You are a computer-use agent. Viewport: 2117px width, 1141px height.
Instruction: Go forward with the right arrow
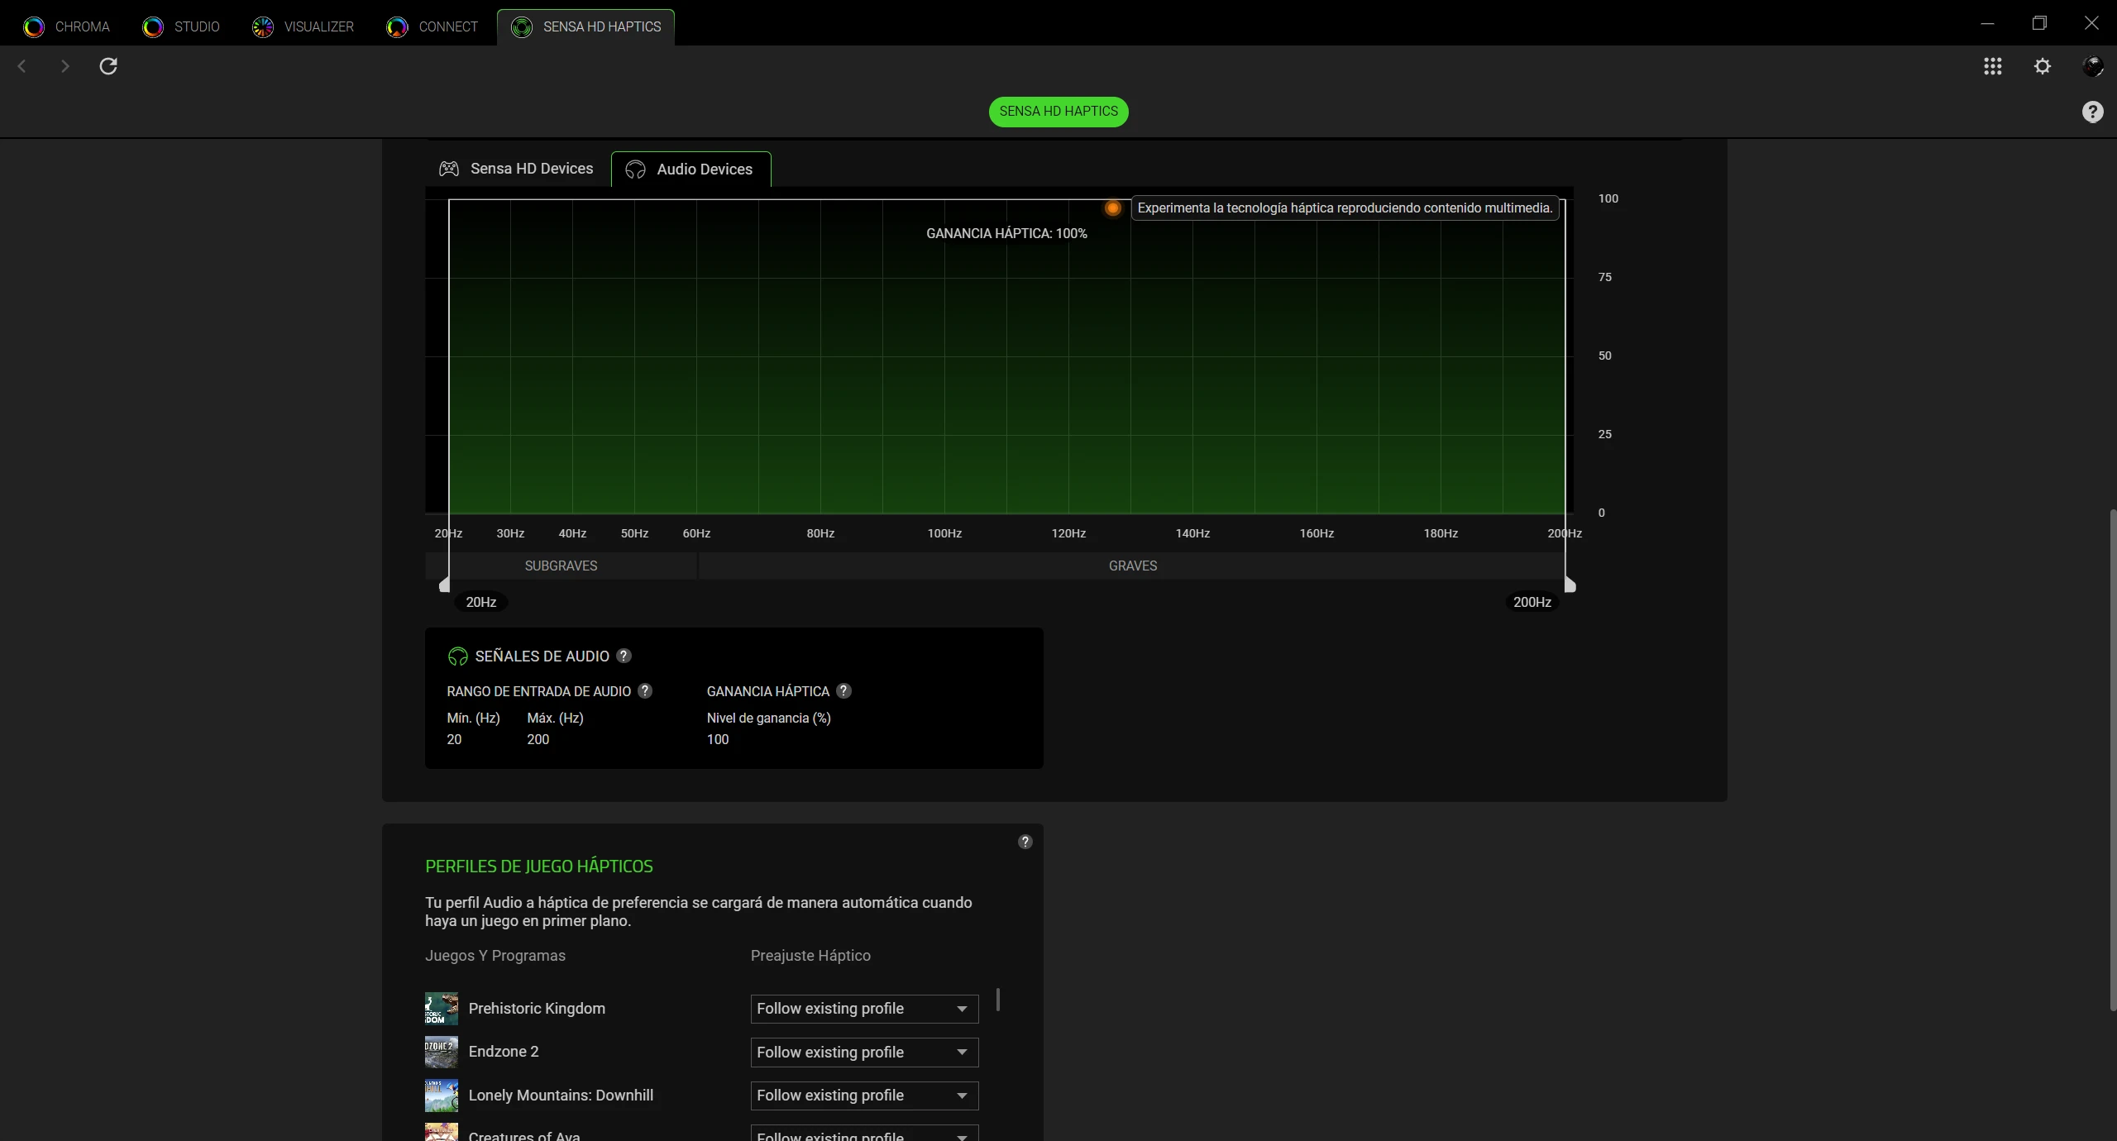click(65, 66)
